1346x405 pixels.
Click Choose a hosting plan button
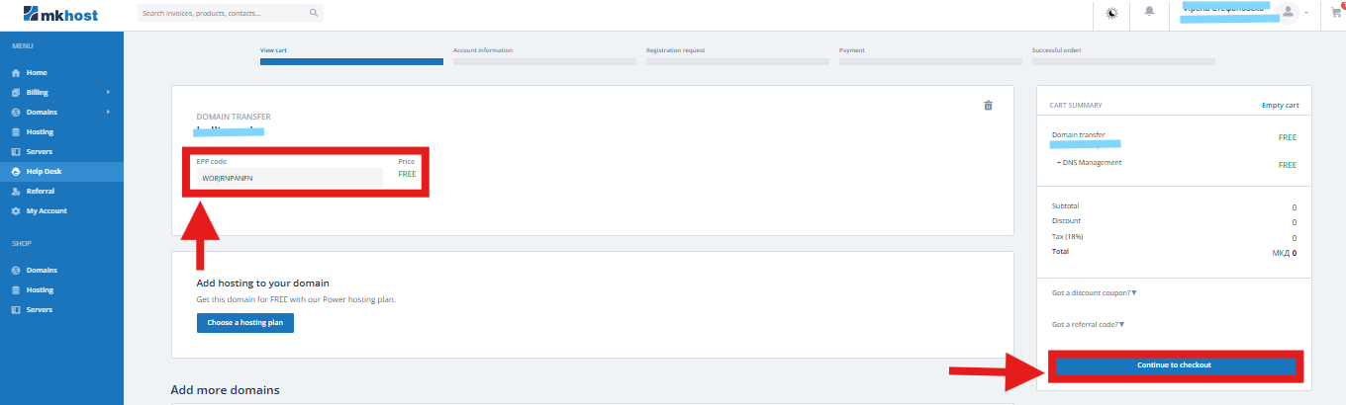coord(245,323)
